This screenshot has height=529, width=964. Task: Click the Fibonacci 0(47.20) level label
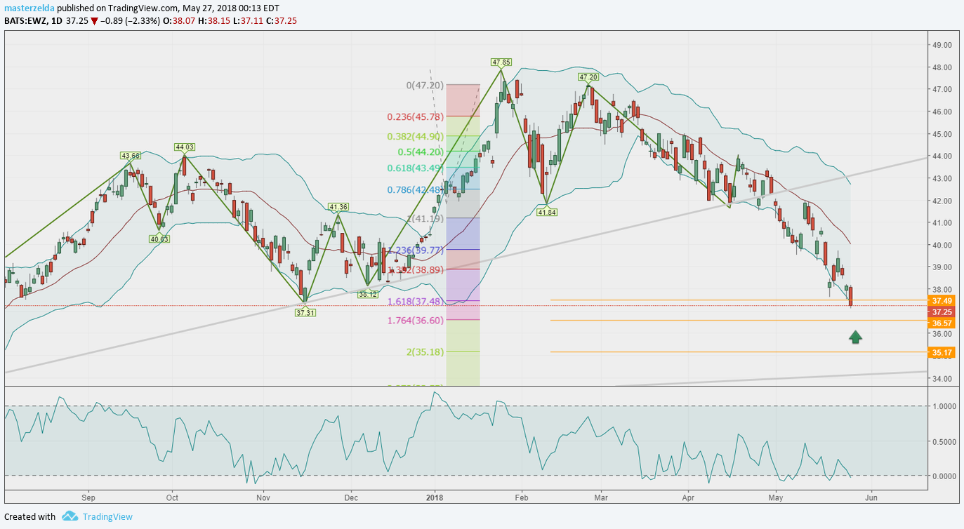425,85
